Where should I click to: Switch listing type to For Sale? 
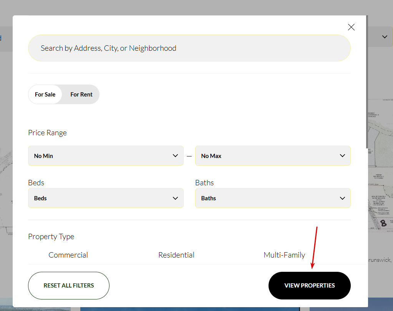tap(45, 95)
